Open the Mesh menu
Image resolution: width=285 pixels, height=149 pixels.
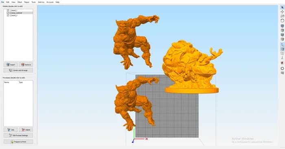pos(20,2)
